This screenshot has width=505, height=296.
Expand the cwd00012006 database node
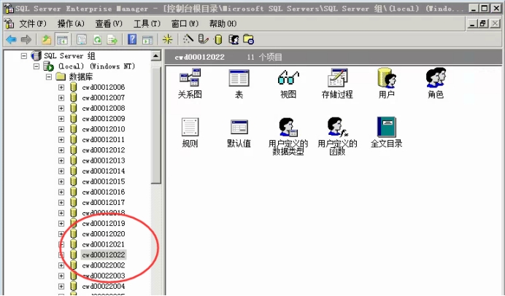[61, 87]
